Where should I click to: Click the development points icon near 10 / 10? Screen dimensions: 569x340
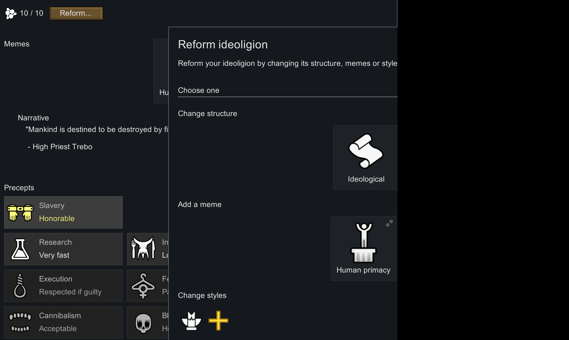pyautogui.click(x=11, y=13)
